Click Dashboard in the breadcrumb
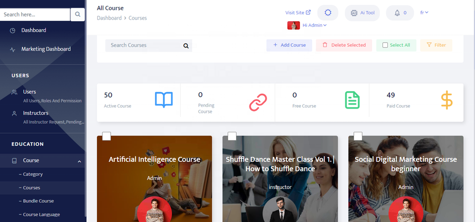 (109, 18)
